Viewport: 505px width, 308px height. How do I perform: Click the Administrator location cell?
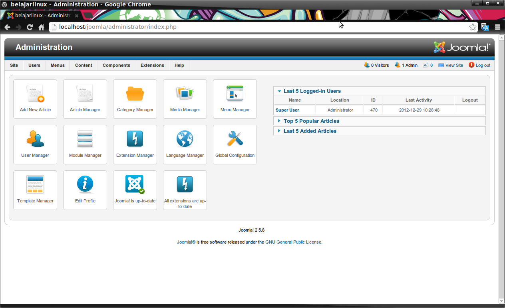pyautogui.click(x=340, y=110)
